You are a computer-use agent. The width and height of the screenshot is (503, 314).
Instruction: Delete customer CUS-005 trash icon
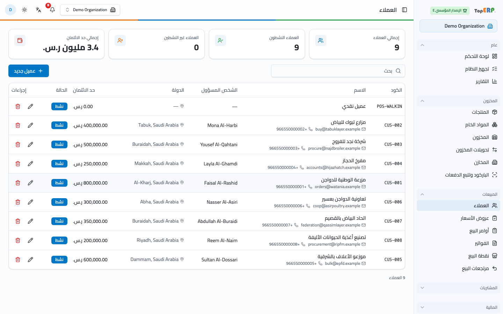pyautogui.click(x=18, y=260)
